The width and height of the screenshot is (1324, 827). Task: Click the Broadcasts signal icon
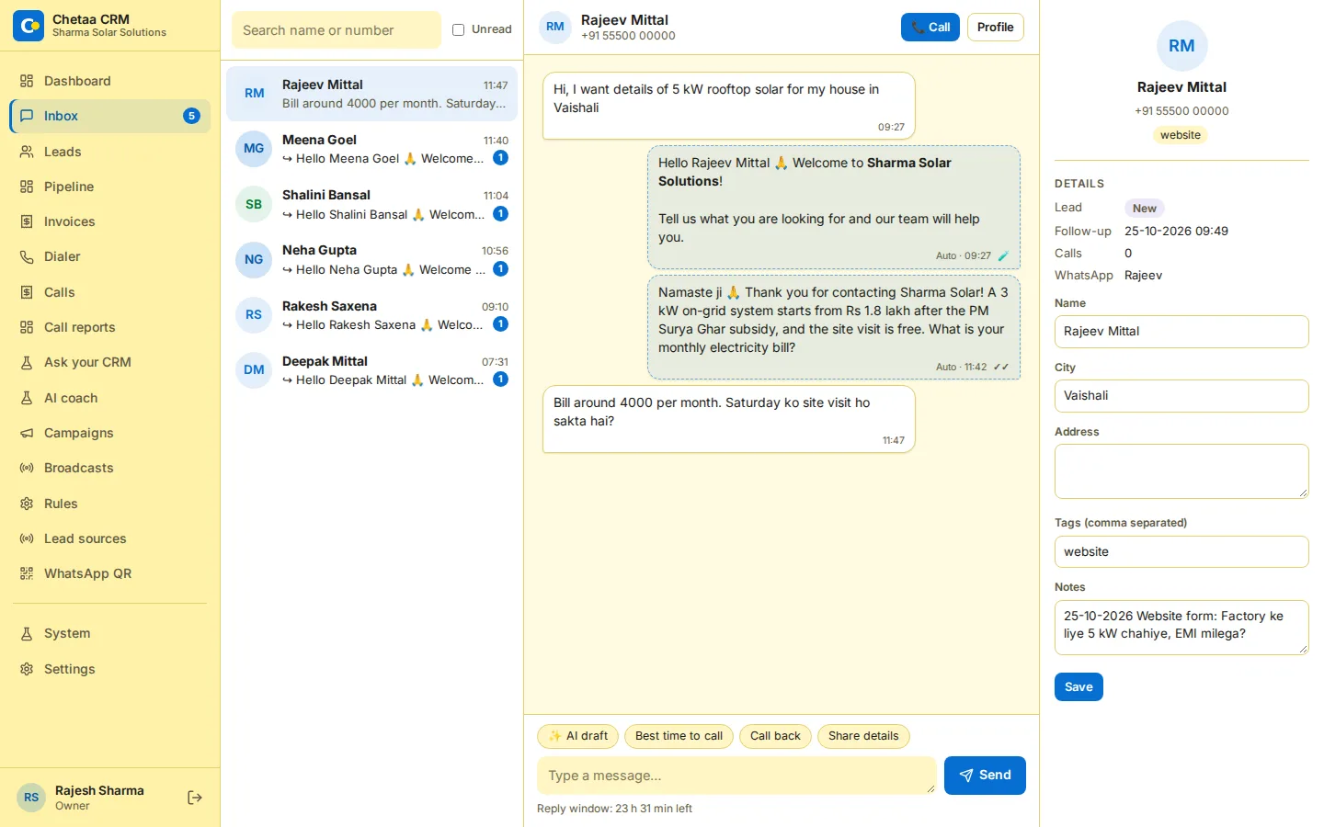[x=27, y=468]
